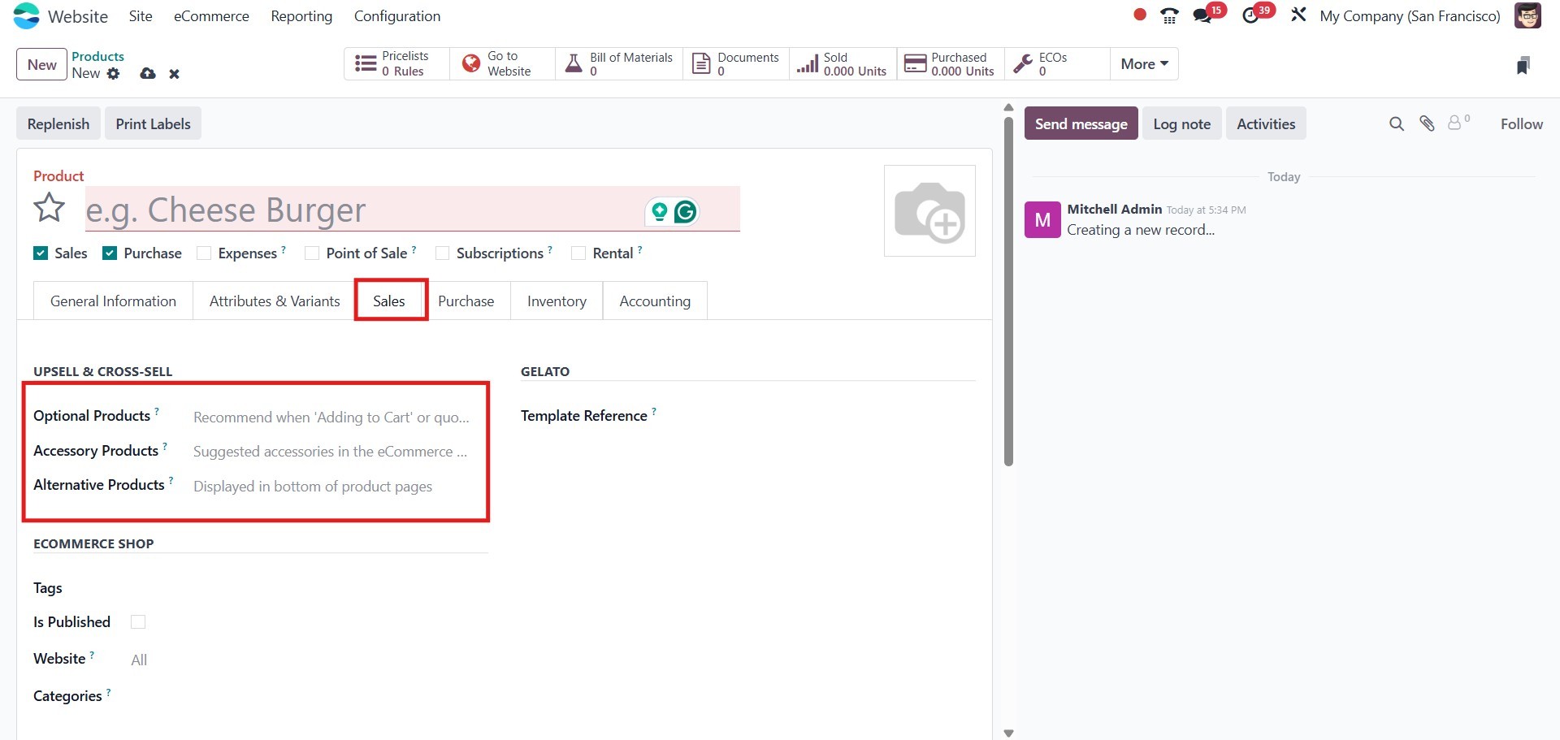Screen dimensions: 1560x740
Task: Enable the Point of Sale checkbox
Action: (312, 253)
